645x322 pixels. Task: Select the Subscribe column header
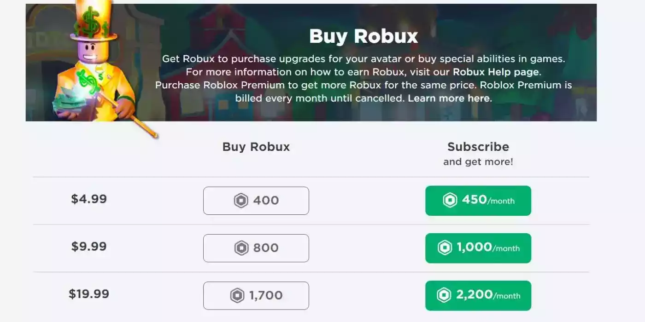478,146
